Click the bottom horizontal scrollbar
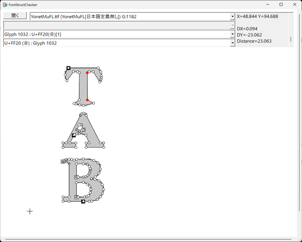The width and height of the screenshot is (302, 242). [148, 239]
